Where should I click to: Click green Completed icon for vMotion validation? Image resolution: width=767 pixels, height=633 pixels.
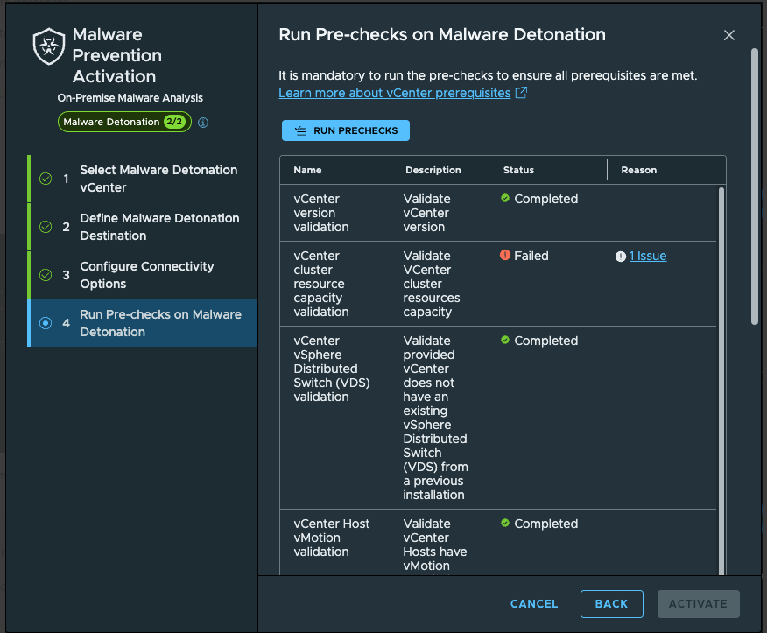[x=505, y=523]
